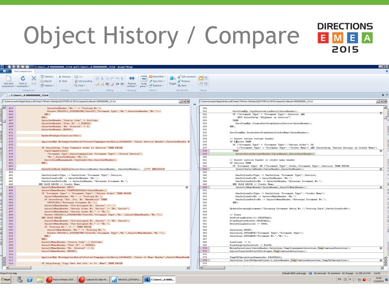Expand left file path dropdown arrow

(184, 101)
